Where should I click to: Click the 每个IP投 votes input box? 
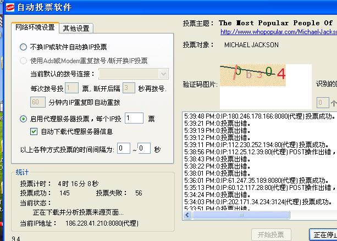(134, 118)
